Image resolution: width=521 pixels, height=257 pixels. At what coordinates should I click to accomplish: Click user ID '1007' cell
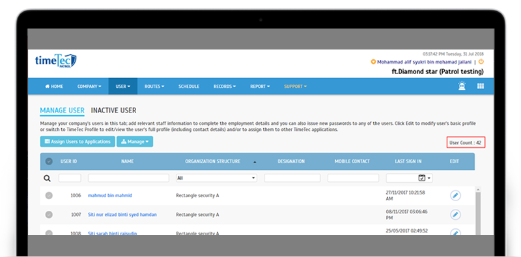pyautogui.click(x=76, y=215)
